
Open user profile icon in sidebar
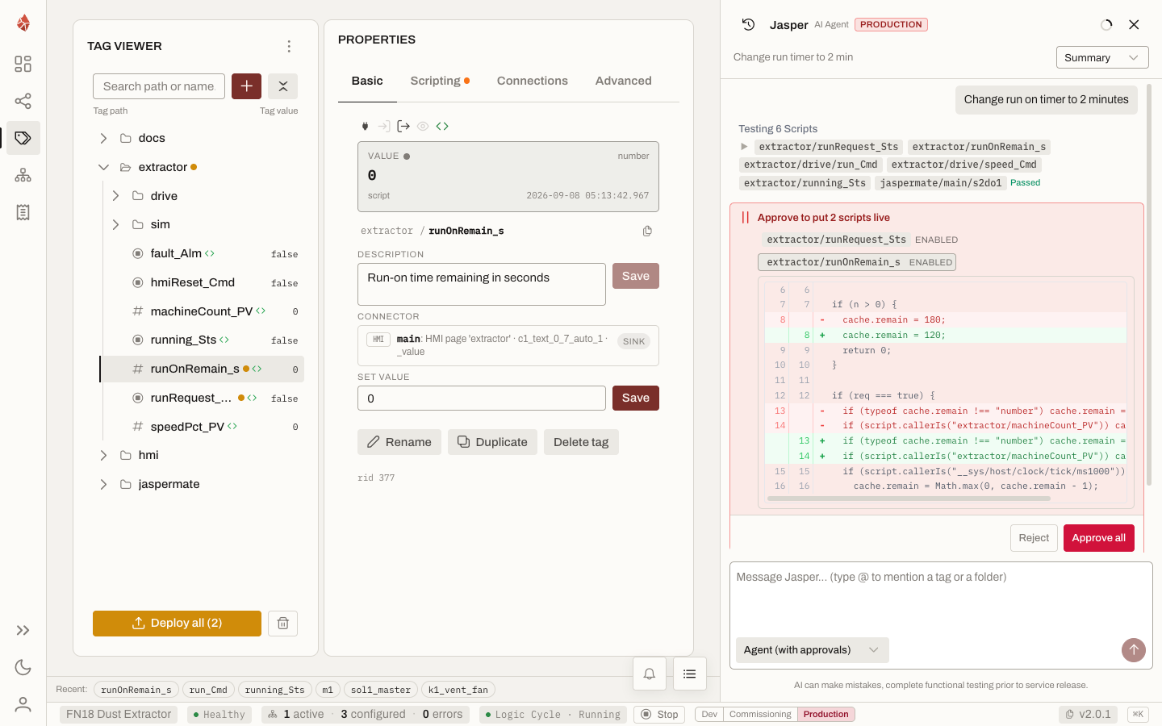[x=23, y=704]
